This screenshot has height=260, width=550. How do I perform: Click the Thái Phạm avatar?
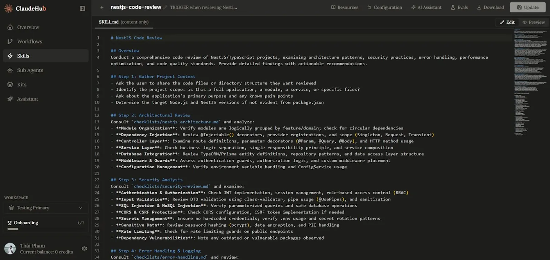(10, 248)
